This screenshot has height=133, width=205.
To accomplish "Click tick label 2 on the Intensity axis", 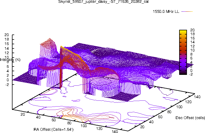I will [x=8, y=75].
